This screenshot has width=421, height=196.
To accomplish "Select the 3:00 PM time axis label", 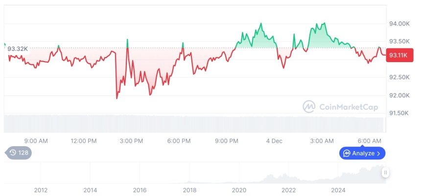I will pos(131,141).
